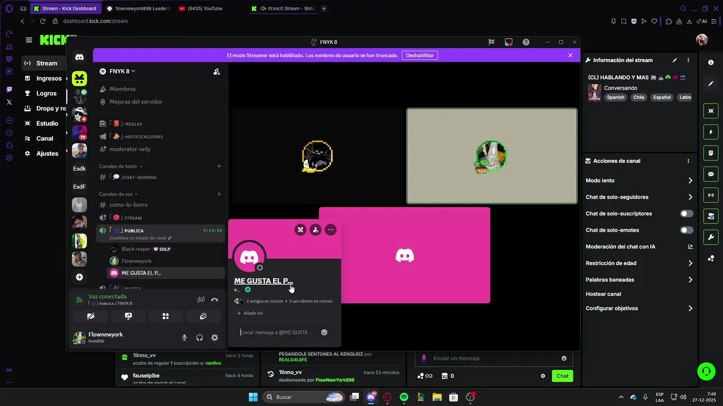Open soundboard in voice panel
This screenshot has height=406, width=723.
click(203, 316)
